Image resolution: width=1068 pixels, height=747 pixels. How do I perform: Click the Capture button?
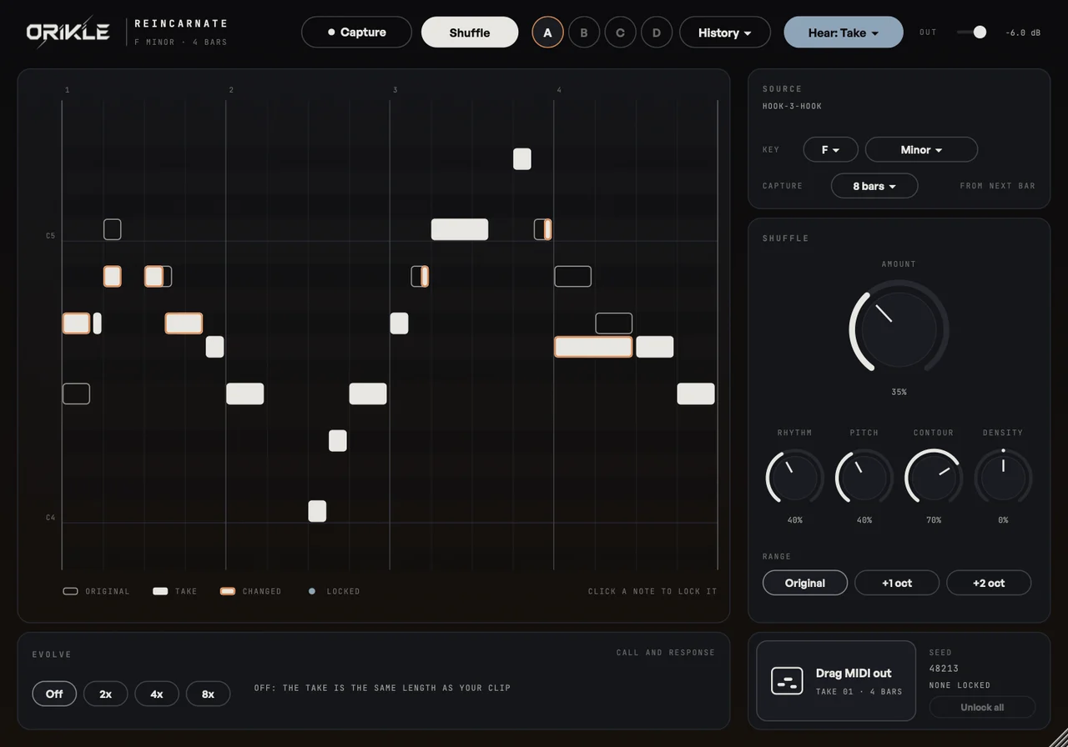356,33
